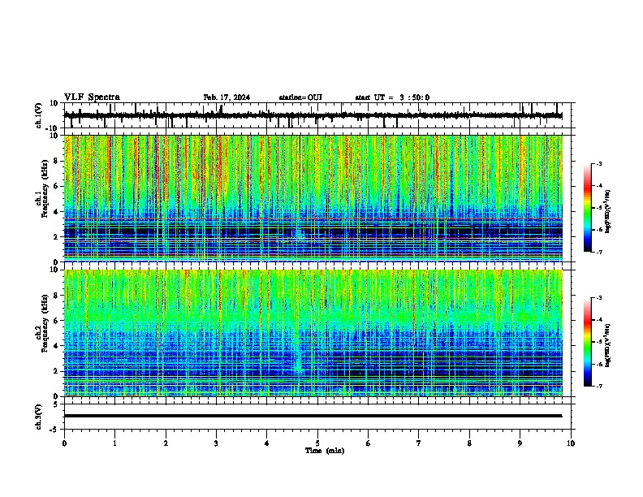Click the "-3" label on ch.1 color bar
643x497 pixels.
(598, 163)
